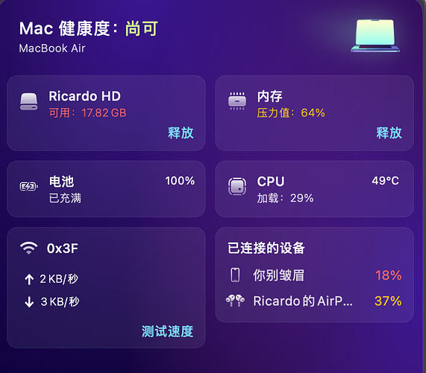Open the 电池 battery card
The width and height of the screenshot is (426, 373).
pos(106,189)
